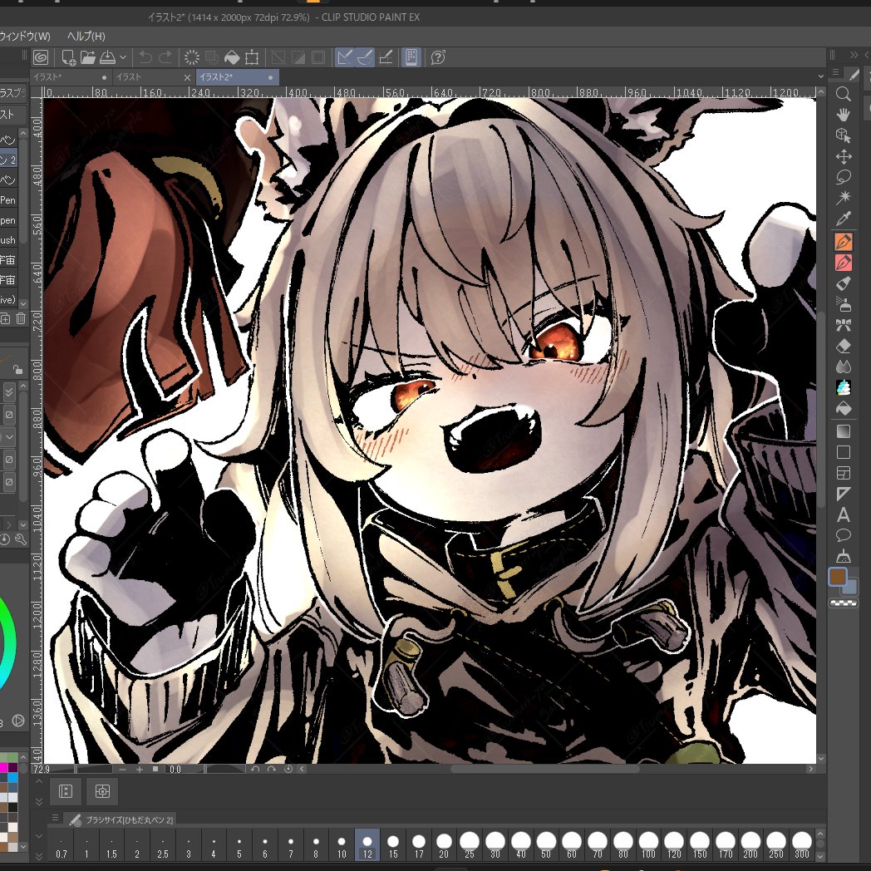
Task: Select the Text tool
Action: [x=844, y=515]
